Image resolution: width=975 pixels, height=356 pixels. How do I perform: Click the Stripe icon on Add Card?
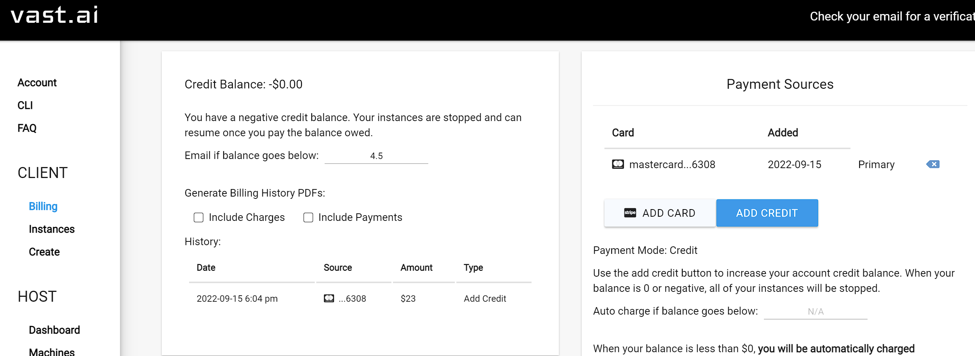(630, 213)
